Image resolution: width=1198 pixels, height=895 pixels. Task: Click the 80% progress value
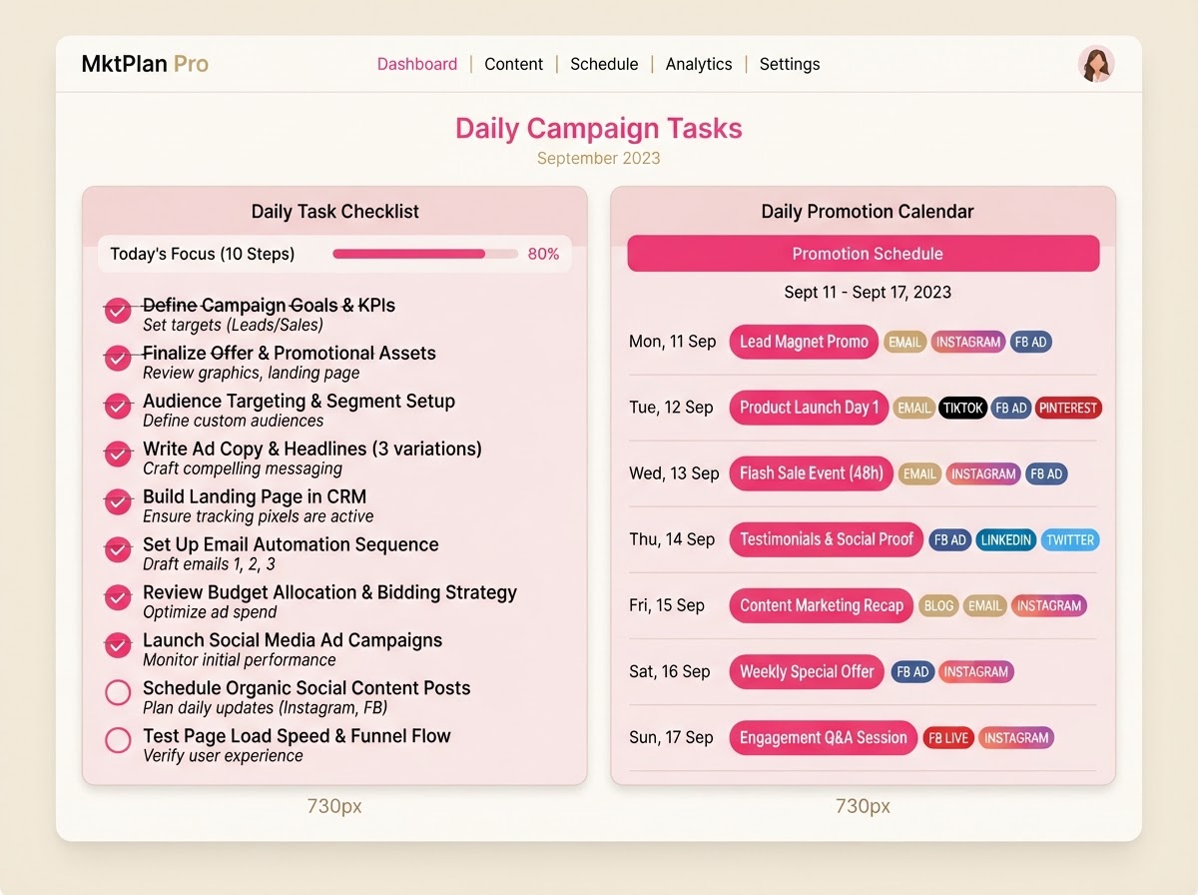coord(543,254)
